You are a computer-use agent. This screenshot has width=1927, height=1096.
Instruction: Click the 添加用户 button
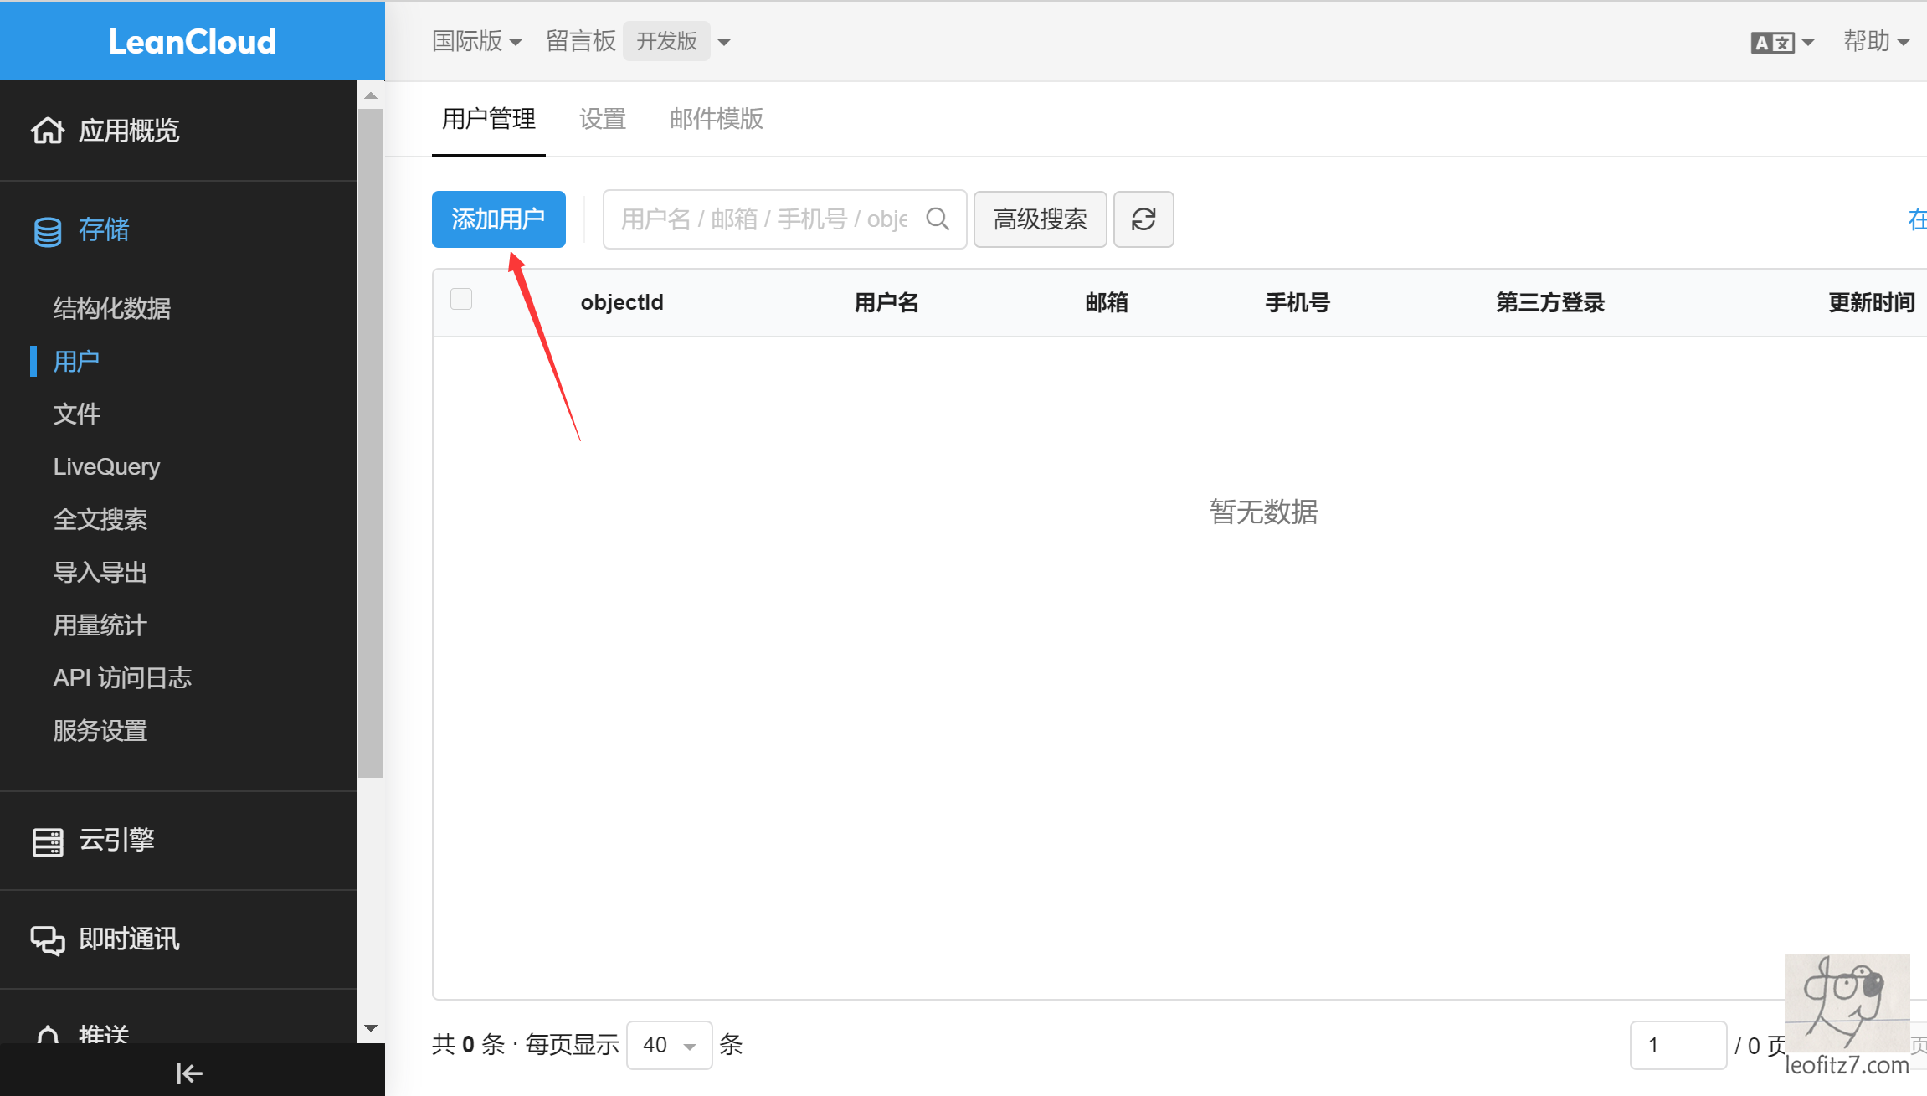pyautogui.click(x=498, y=219)
